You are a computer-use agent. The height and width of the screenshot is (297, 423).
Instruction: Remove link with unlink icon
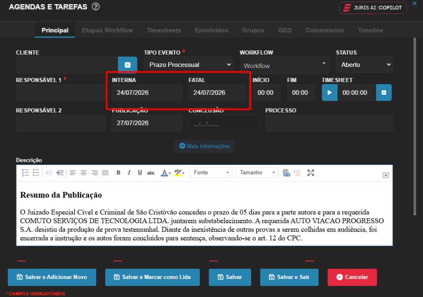[x=297, y=173]
